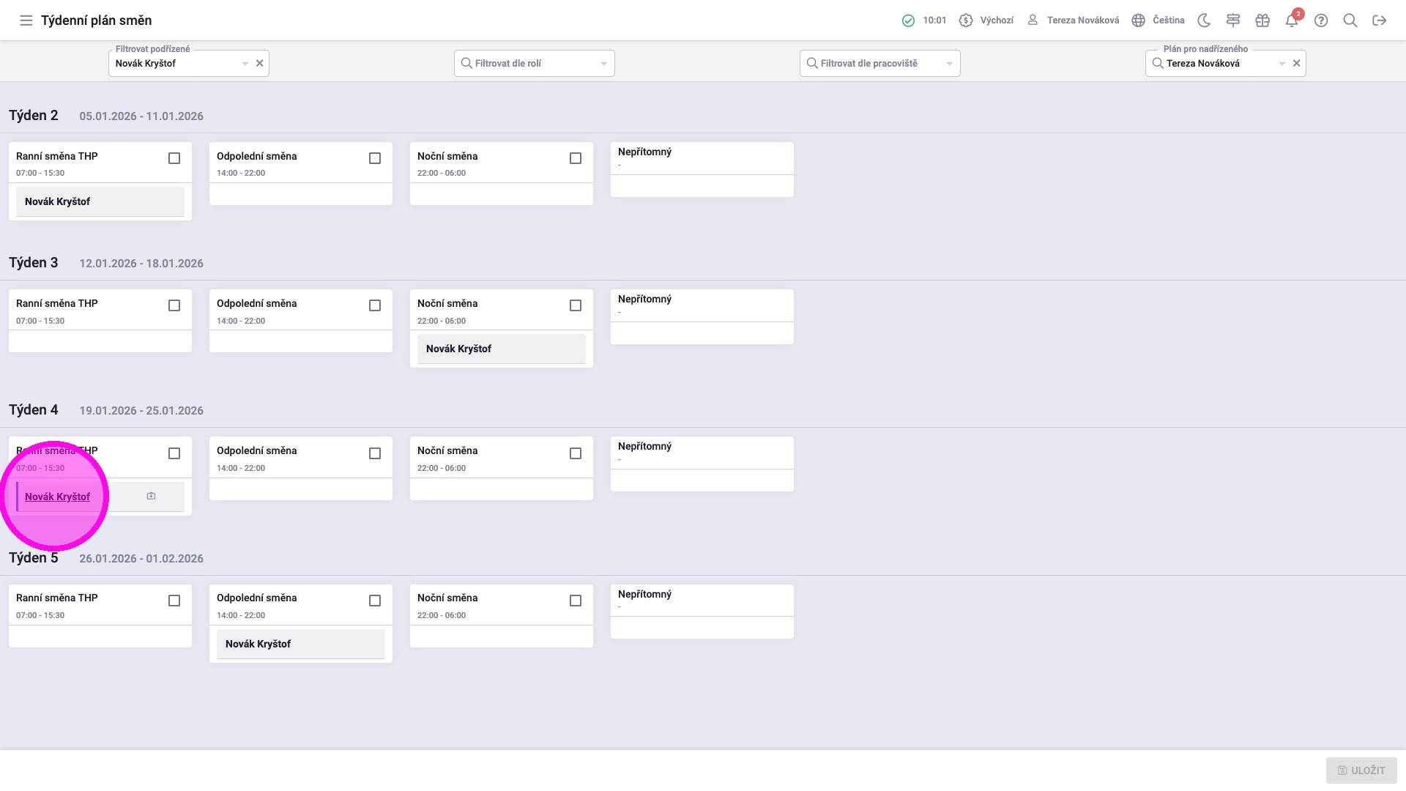
Task: Click the search magnifier in header
Action: pos(1350,21)
